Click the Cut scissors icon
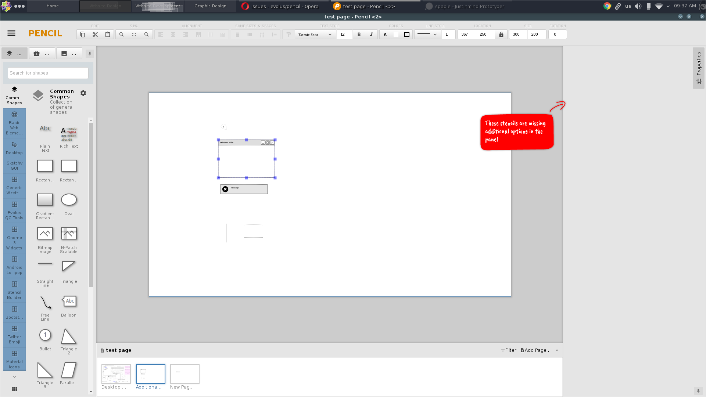 (x=95, y=35)
